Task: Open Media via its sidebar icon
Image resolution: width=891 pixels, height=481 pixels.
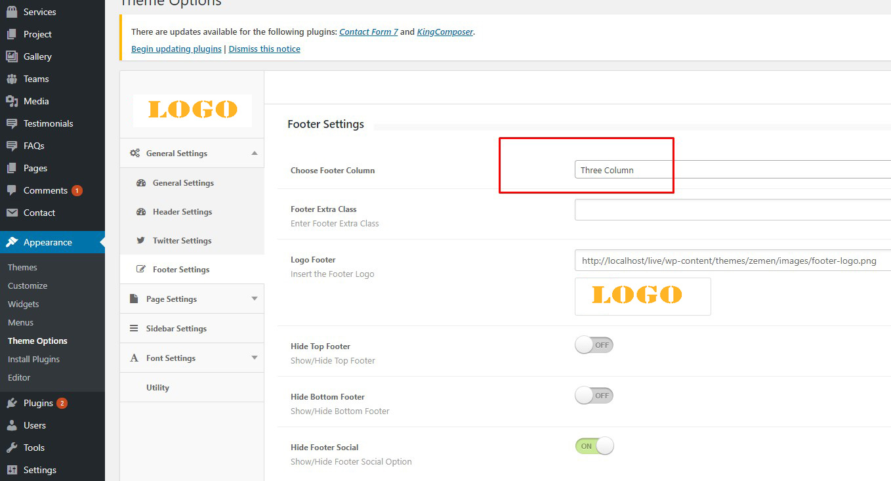Action: [x=12, y=101]
